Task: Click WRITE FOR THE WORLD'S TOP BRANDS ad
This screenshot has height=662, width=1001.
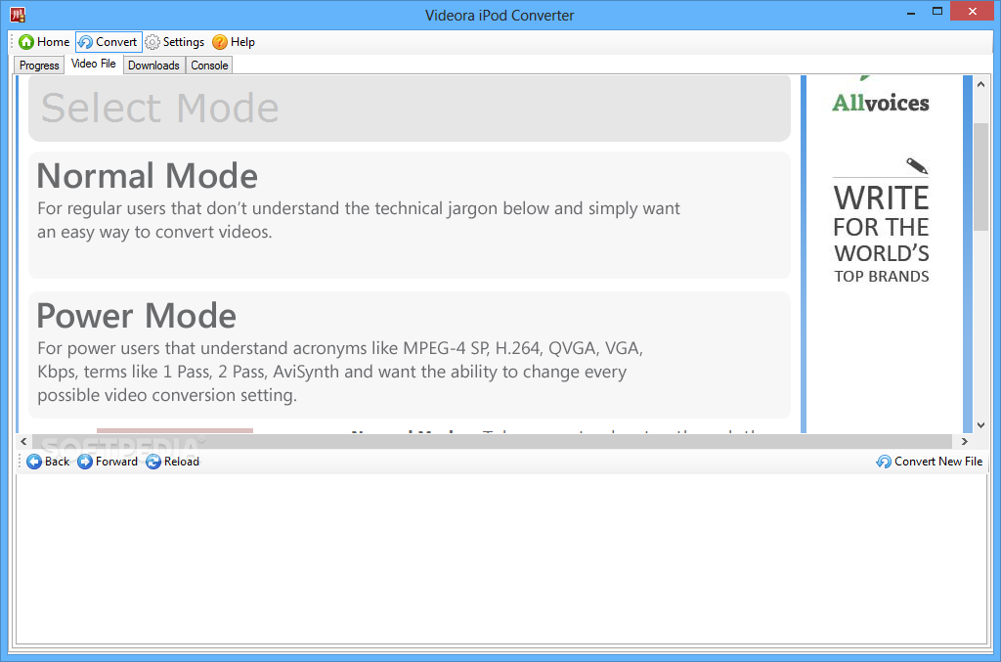Action: click(x=881, y=234)
